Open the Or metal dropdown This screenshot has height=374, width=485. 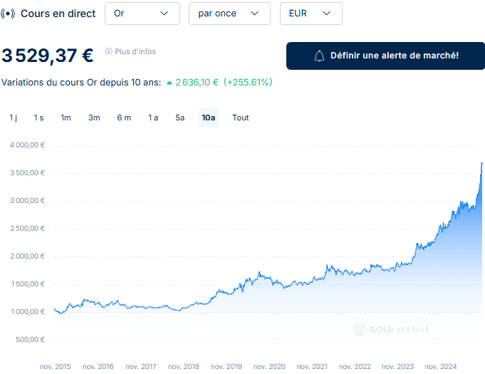142,14
